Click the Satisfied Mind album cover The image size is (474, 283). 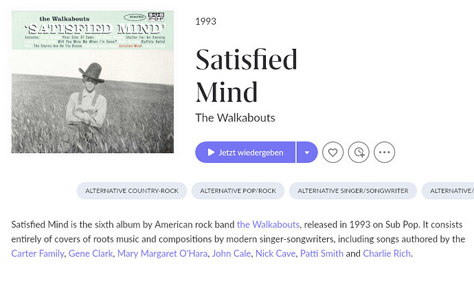[93, 81]
